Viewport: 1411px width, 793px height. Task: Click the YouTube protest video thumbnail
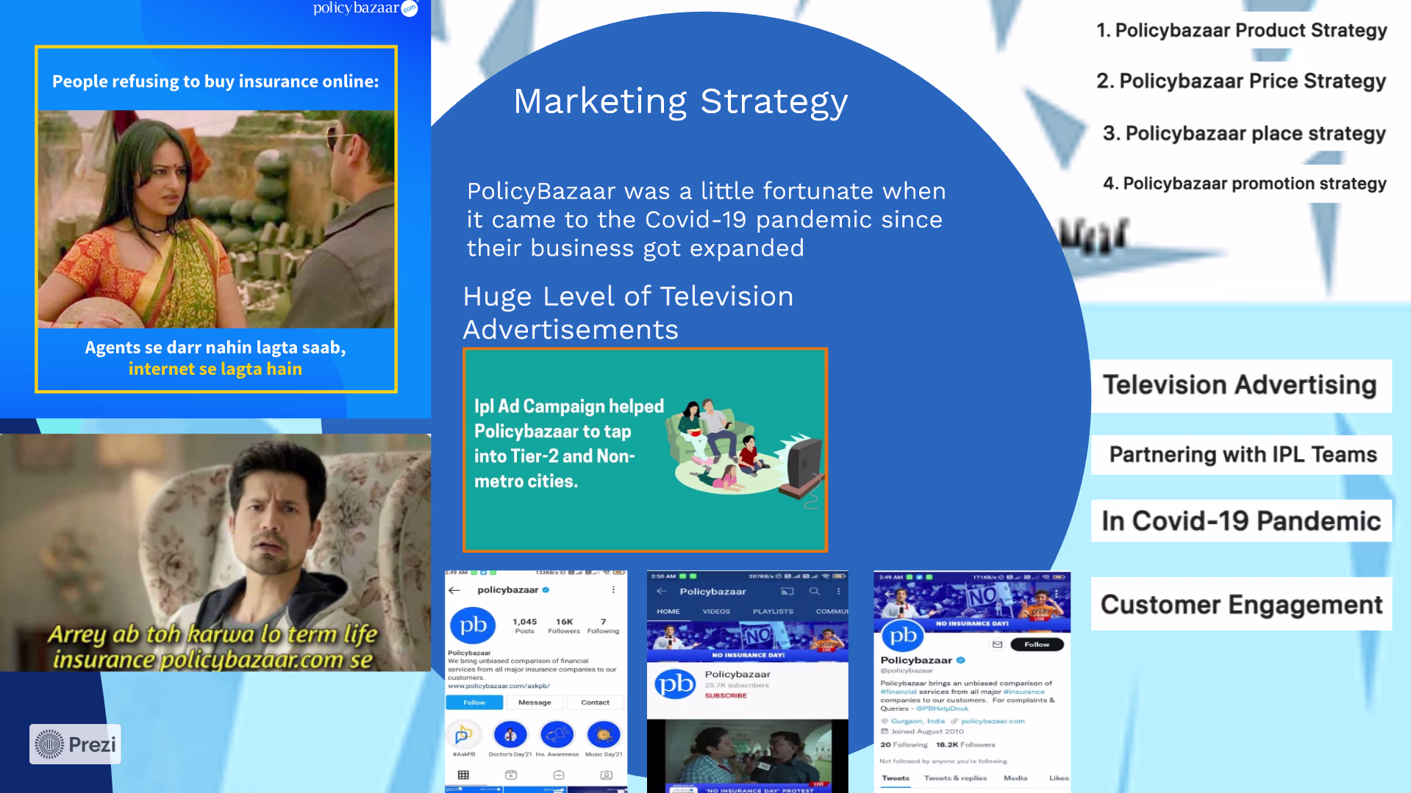pyautogui.click(x=748, y=756)
